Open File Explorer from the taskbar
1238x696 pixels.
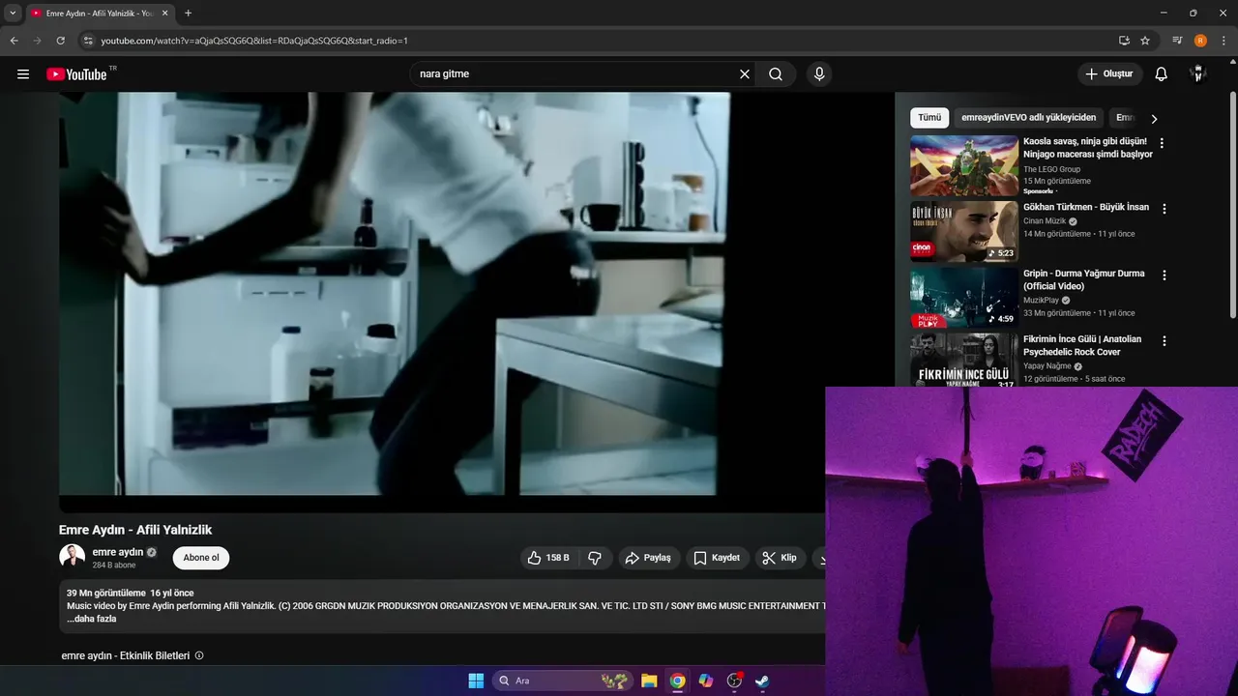click(x=649, y=681)
